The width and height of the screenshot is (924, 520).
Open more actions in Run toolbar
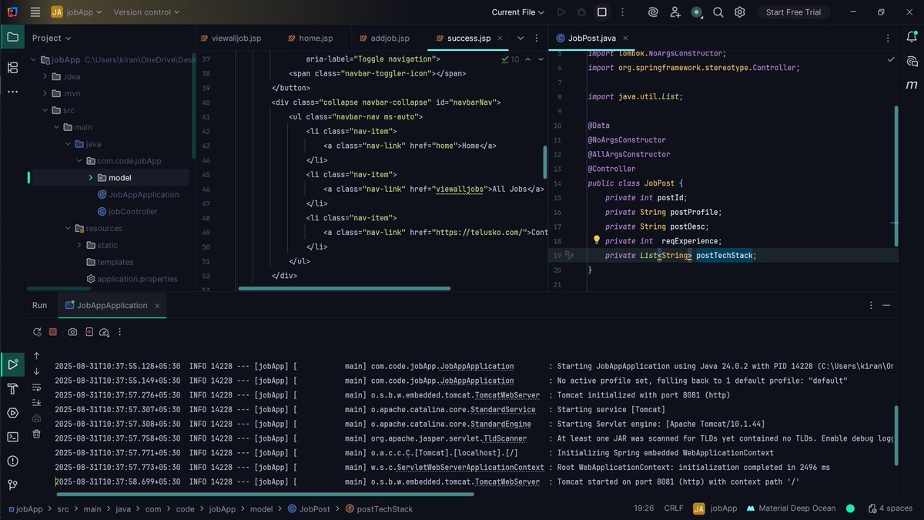[x=120, y=332]
